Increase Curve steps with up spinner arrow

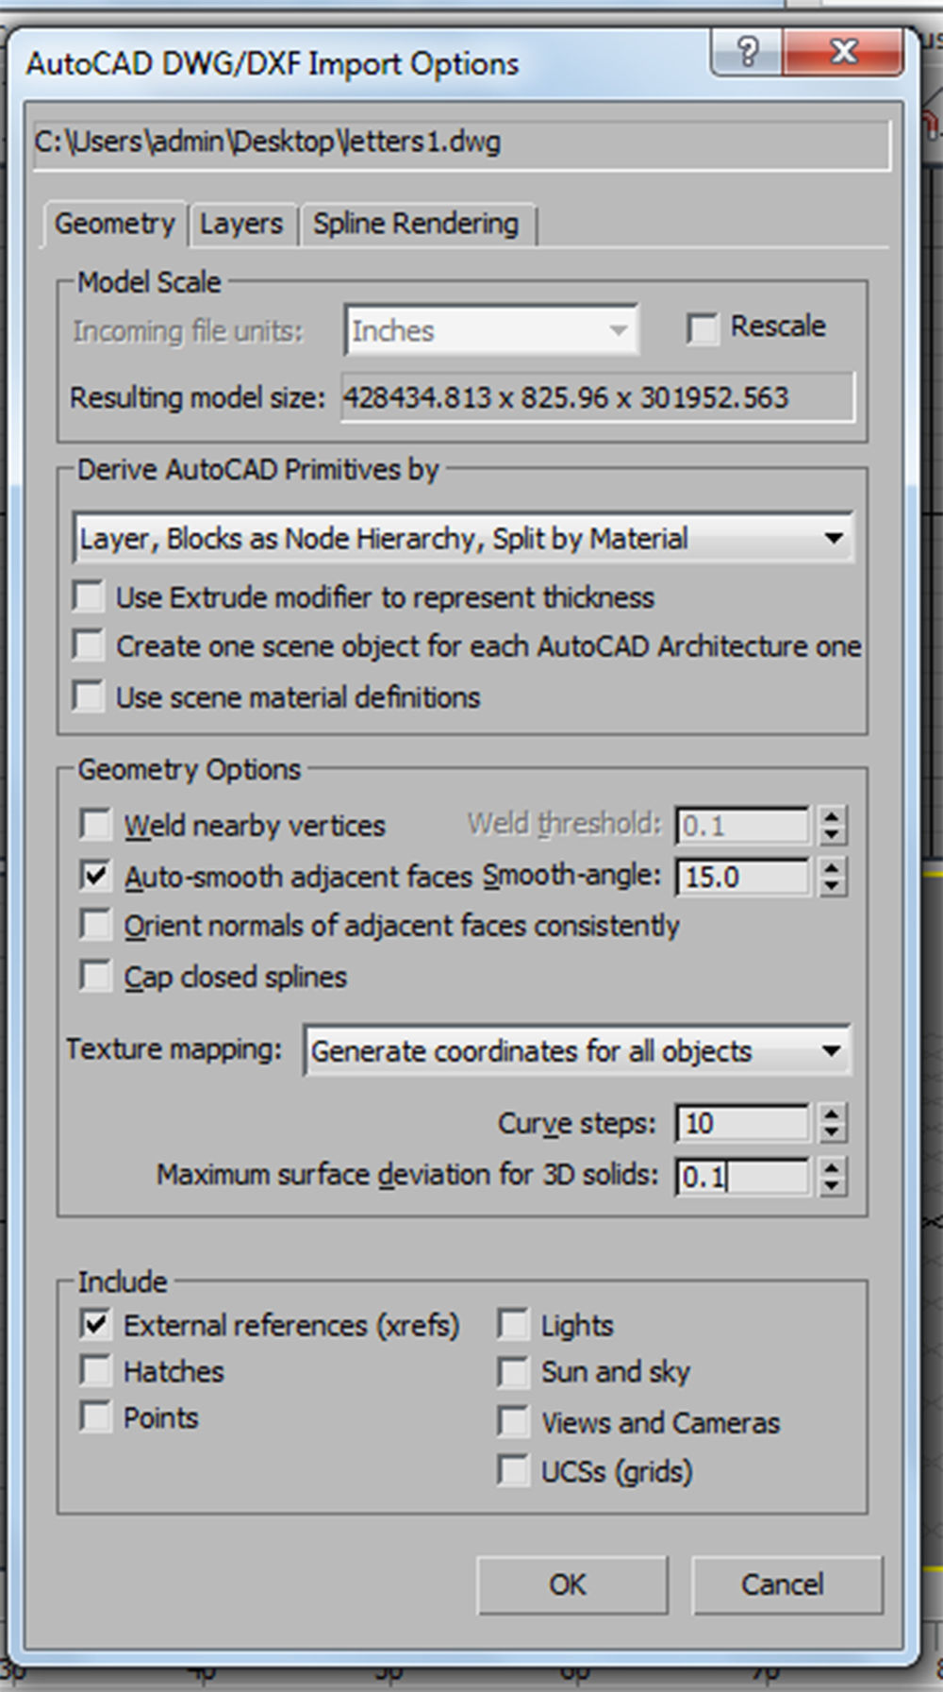point(832,1114)
